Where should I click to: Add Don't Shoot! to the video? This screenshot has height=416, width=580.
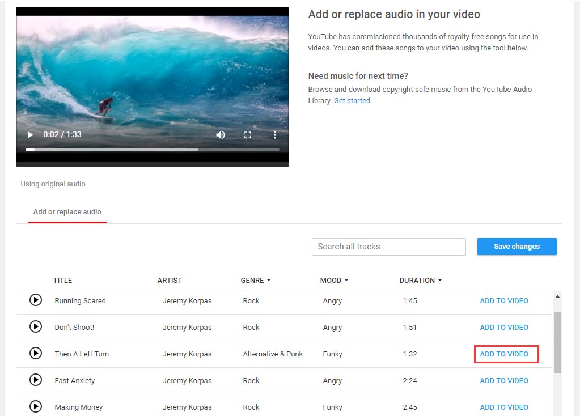504,327
